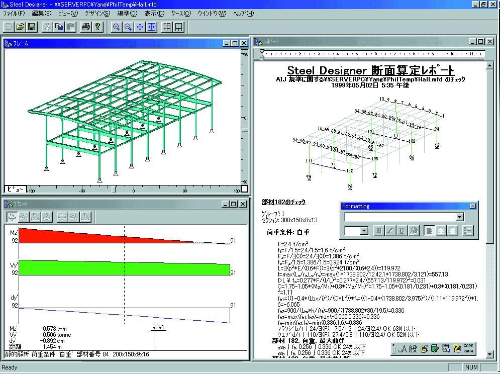Toggle the δ deflection plot button
The image size is (500, 374).
(x=47, y=217)
